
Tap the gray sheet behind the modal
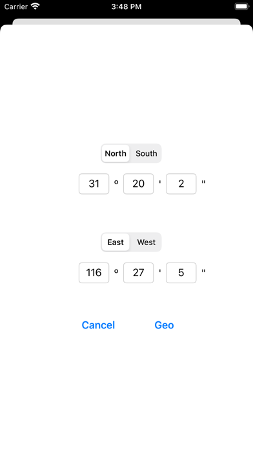coord(126,21)
